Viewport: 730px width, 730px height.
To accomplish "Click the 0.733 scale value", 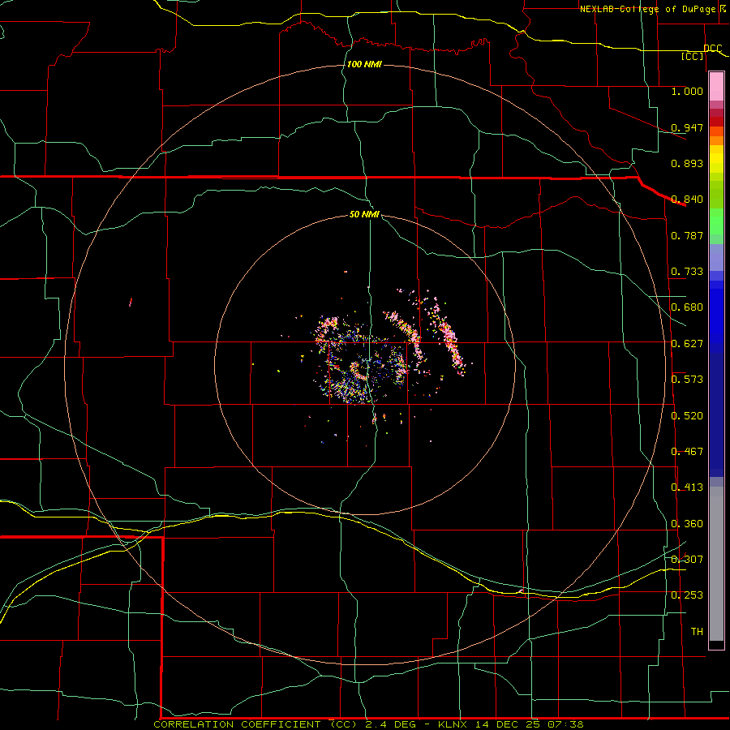I will tap(687, 271).
